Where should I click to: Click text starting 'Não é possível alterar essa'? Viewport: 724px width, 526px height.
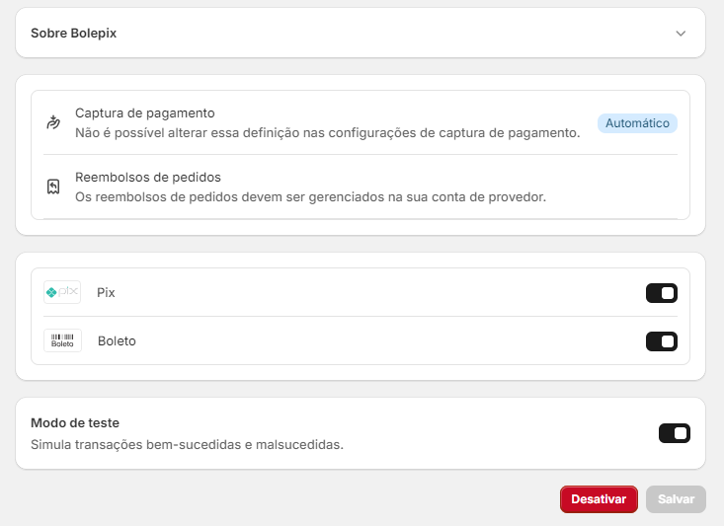coord(328,133)
